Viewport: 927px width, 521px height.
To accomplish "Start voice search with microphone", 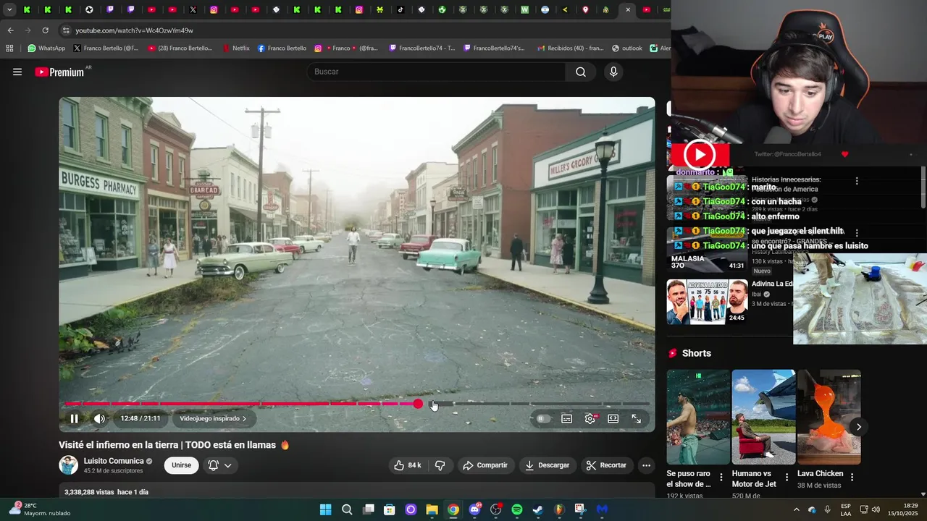I will point(613,72).
